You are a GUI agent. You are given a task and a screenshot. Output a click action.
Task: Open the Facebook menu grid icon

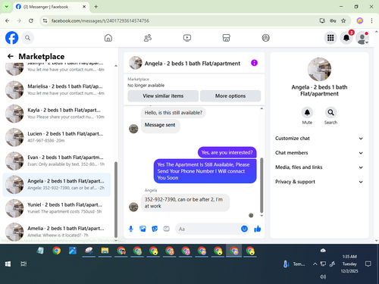point(330,38)
